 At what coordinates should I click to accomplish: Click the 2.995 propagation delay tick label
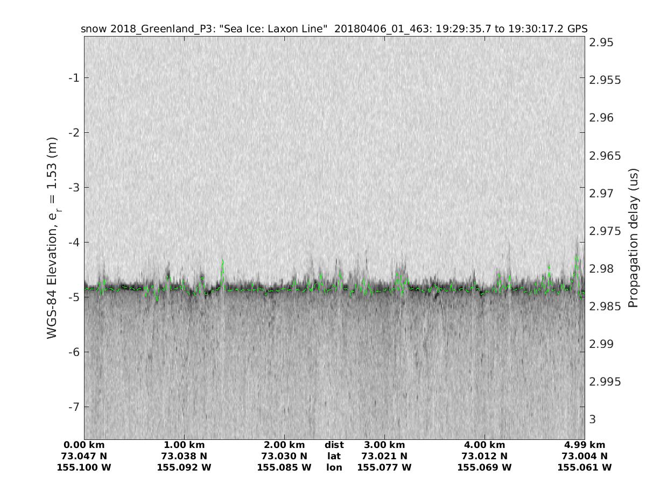click(603, 382)
